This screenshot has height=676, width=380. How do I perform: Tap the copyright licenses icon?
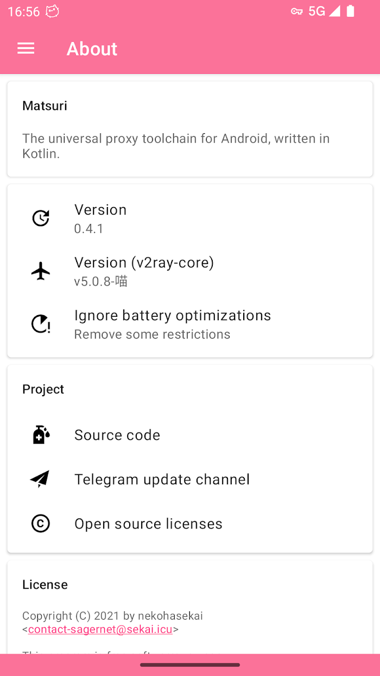41,524
